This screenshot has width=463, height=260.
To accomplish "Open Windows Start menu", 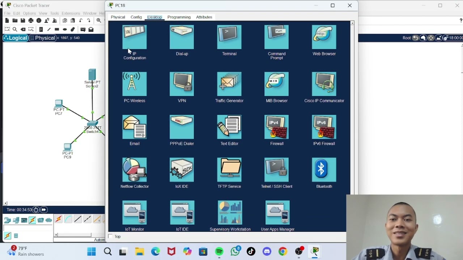I will point(92,251).
